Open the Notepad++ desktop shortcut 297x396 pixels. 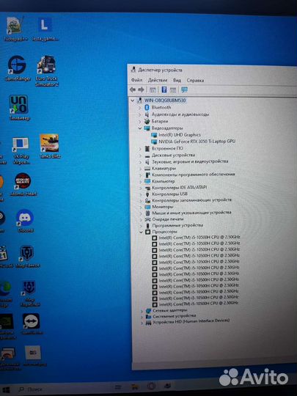[x=15, y=28]
